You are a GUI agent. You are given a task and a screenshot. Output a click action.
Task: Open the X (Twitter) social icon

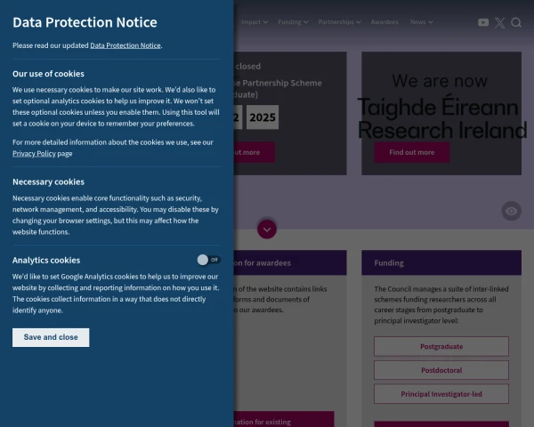pos(499,22)
